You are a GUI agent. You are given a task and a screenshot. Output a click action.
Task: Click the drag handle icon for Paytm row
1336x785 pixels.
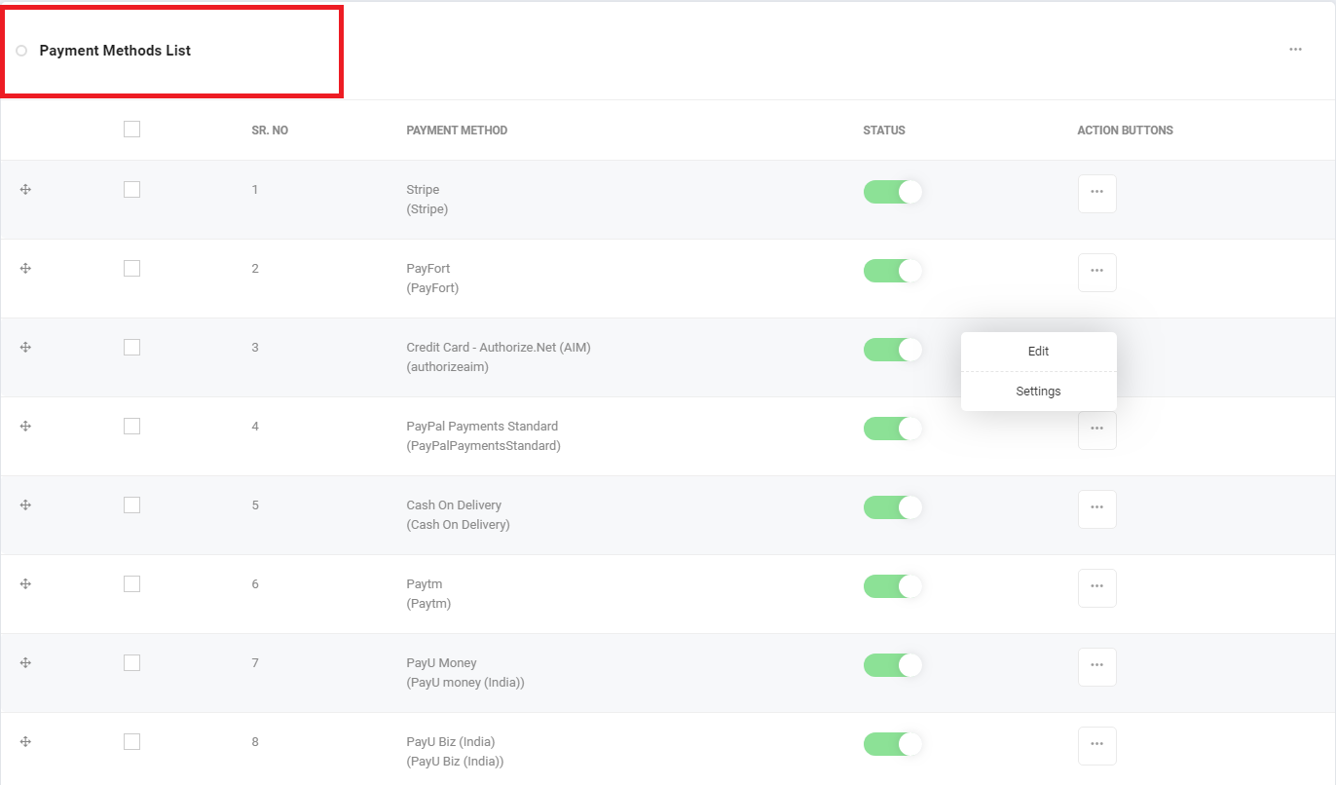(x=26, y=583)
